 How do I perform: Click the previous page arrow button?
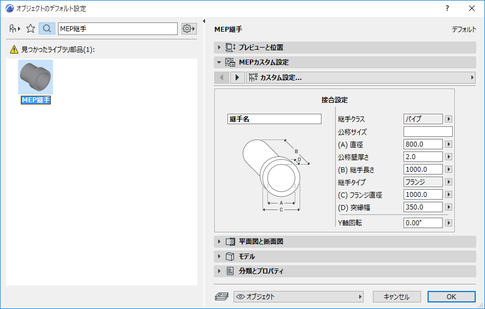(222, 77)
